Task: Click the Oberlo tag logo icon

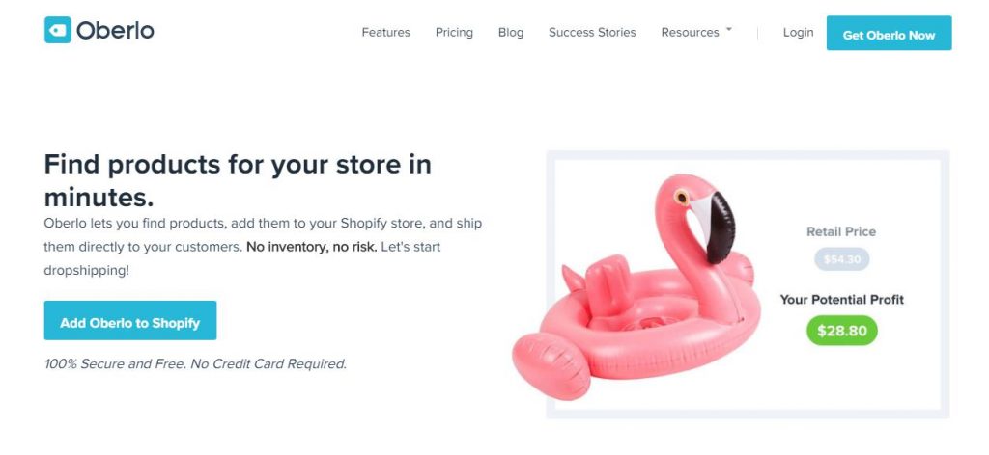Action: click(x=57, y=30)
